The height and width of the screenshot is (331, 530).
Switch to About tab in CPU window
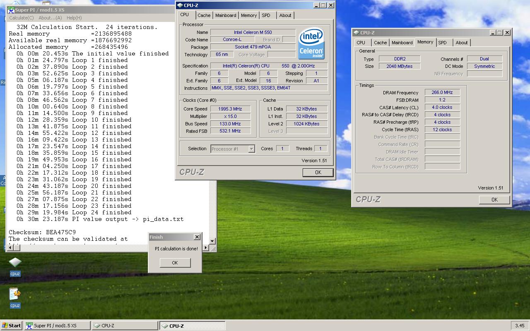(285, 15)
